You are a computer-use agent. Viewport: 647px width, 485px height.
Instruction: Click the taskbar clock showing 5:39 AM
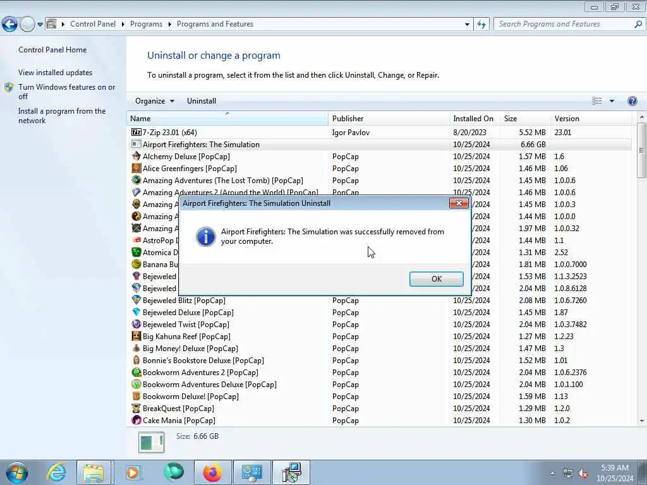pyautogui.click(x=615, y=473)
